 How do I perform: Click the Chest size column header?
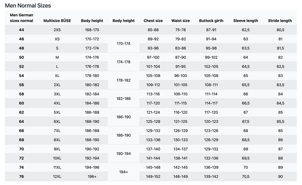pyautogui.click(x=153, y=21)
